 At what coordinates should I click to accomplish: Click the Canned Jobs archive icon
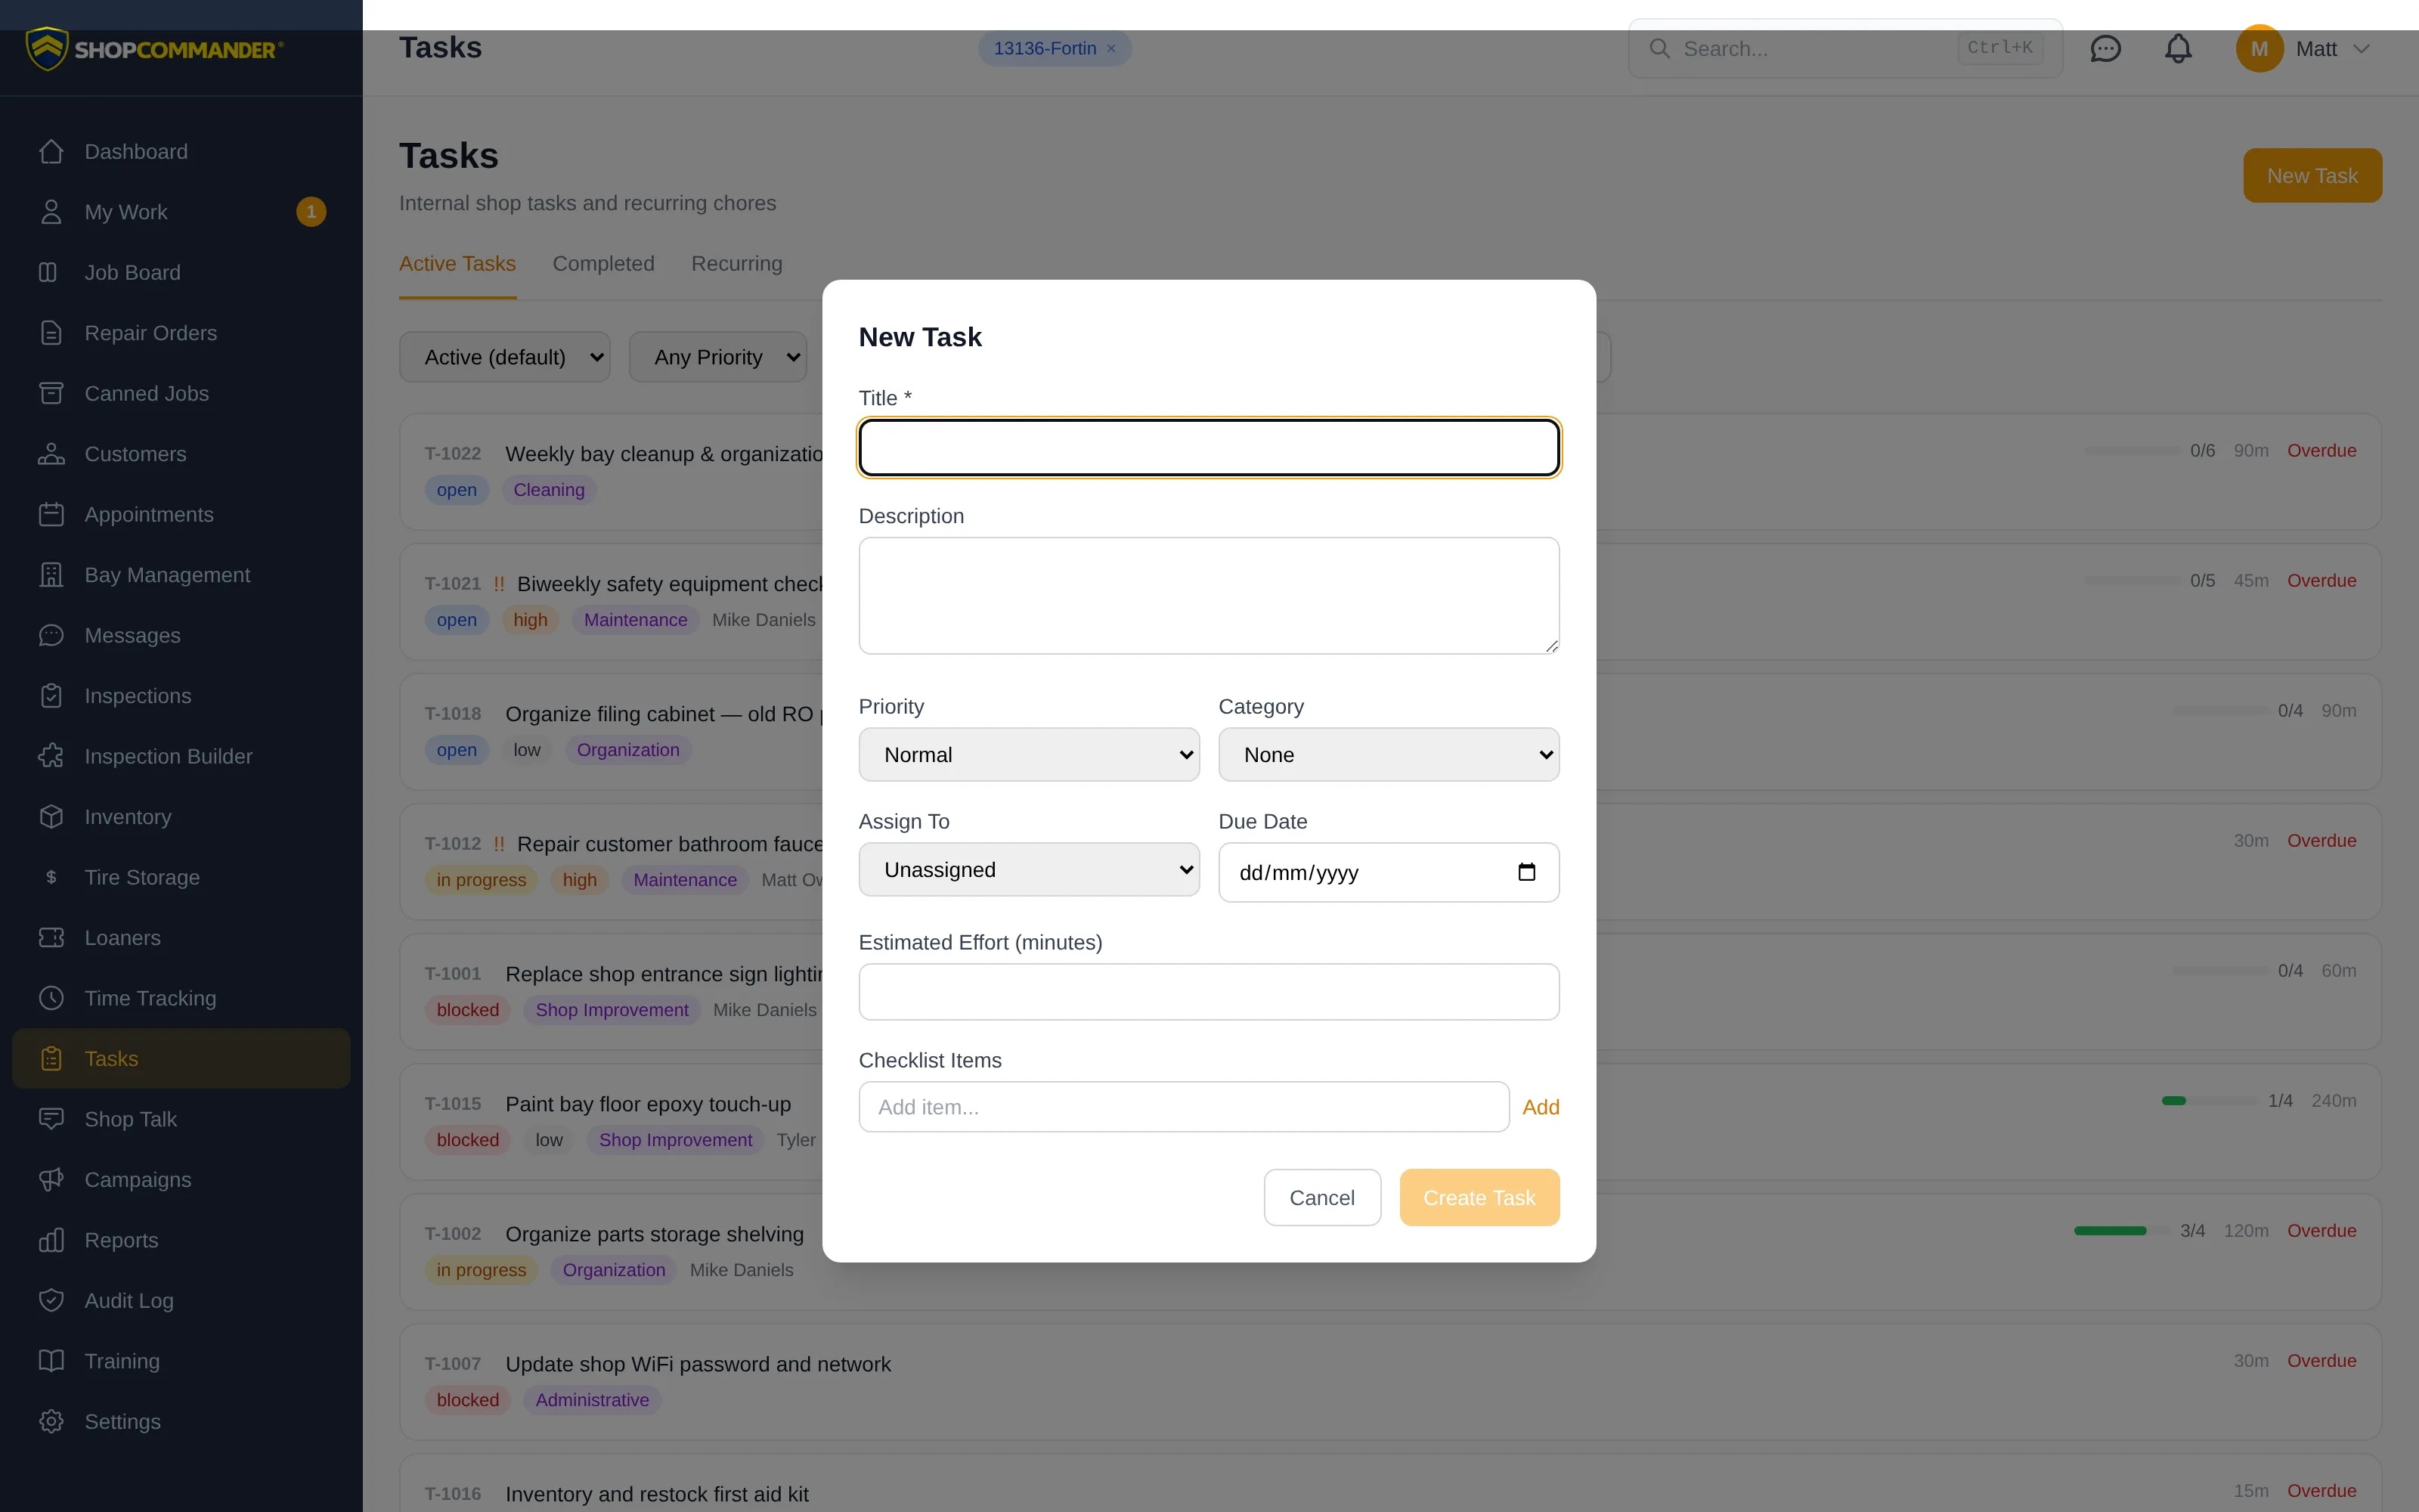coord(51,394)
